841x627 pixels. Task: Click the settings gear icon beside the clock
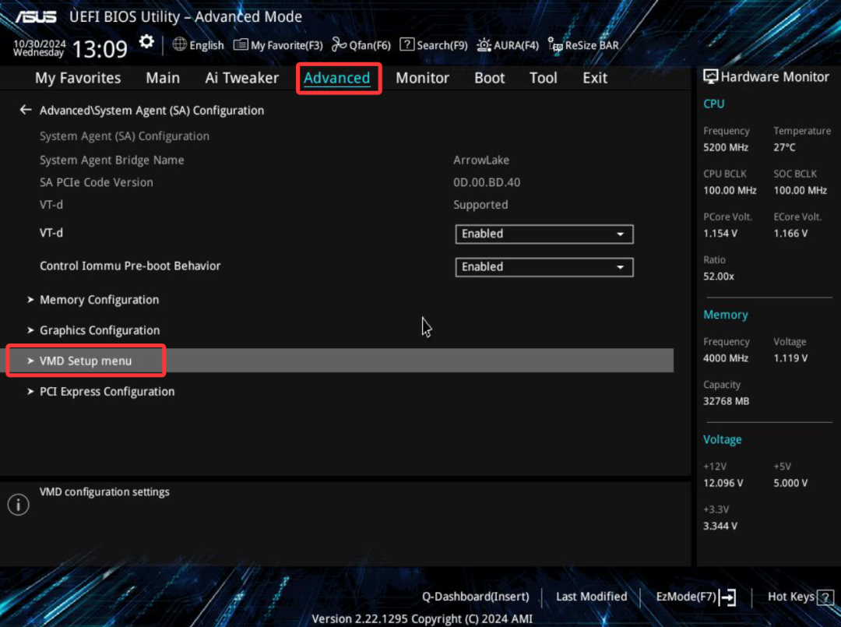coord(146,43)
